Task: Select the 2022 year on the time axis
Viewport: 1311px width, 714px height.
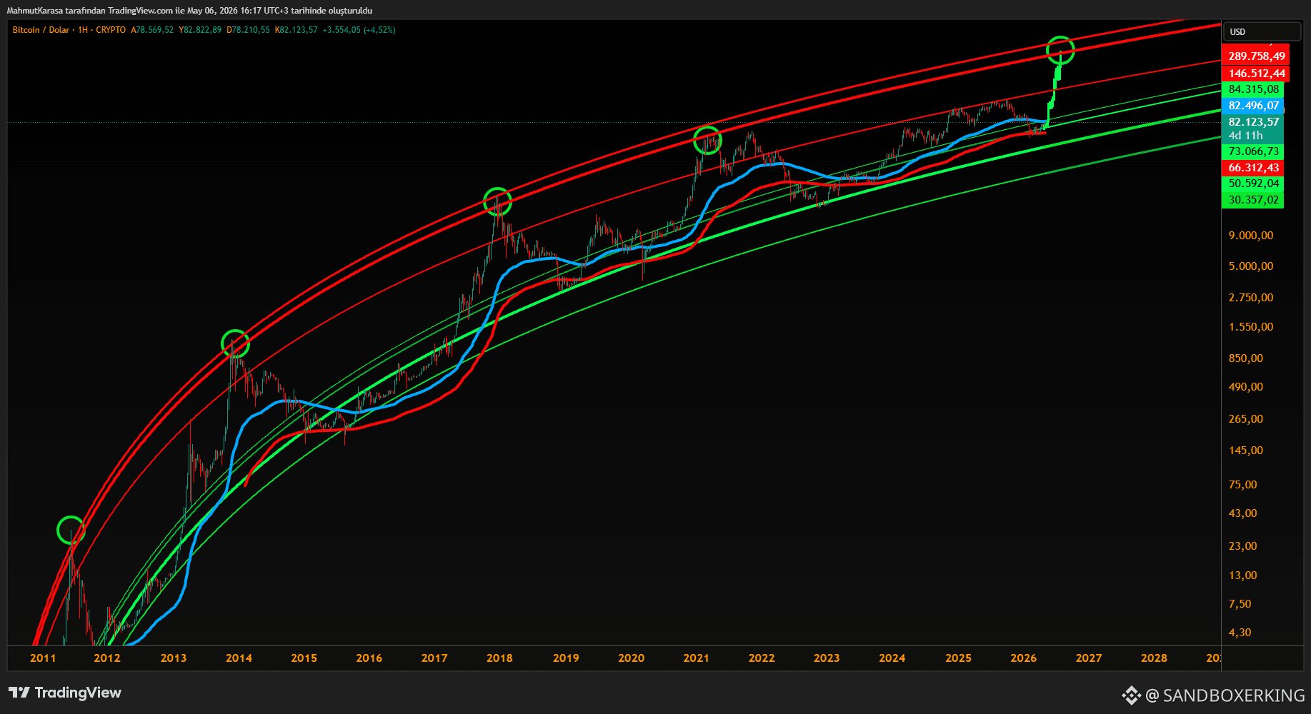Action: pos(762,658)
